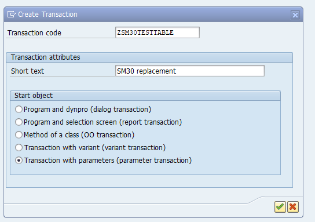Click the Transaction attributes group header

click(149, 57)
